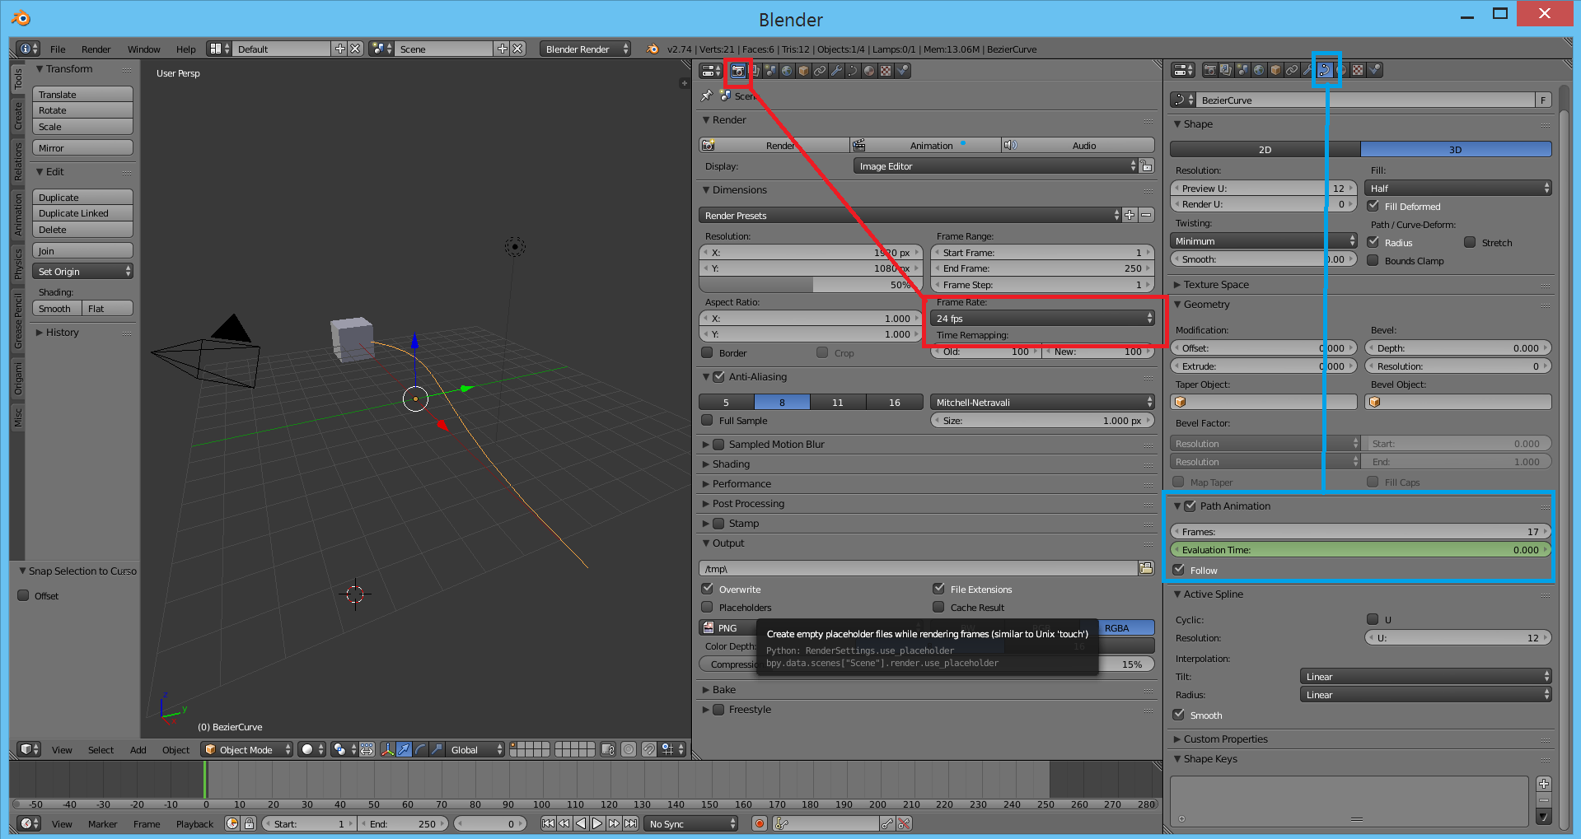
Task: Enable the Border checkbox
Action: pos(707,352)
